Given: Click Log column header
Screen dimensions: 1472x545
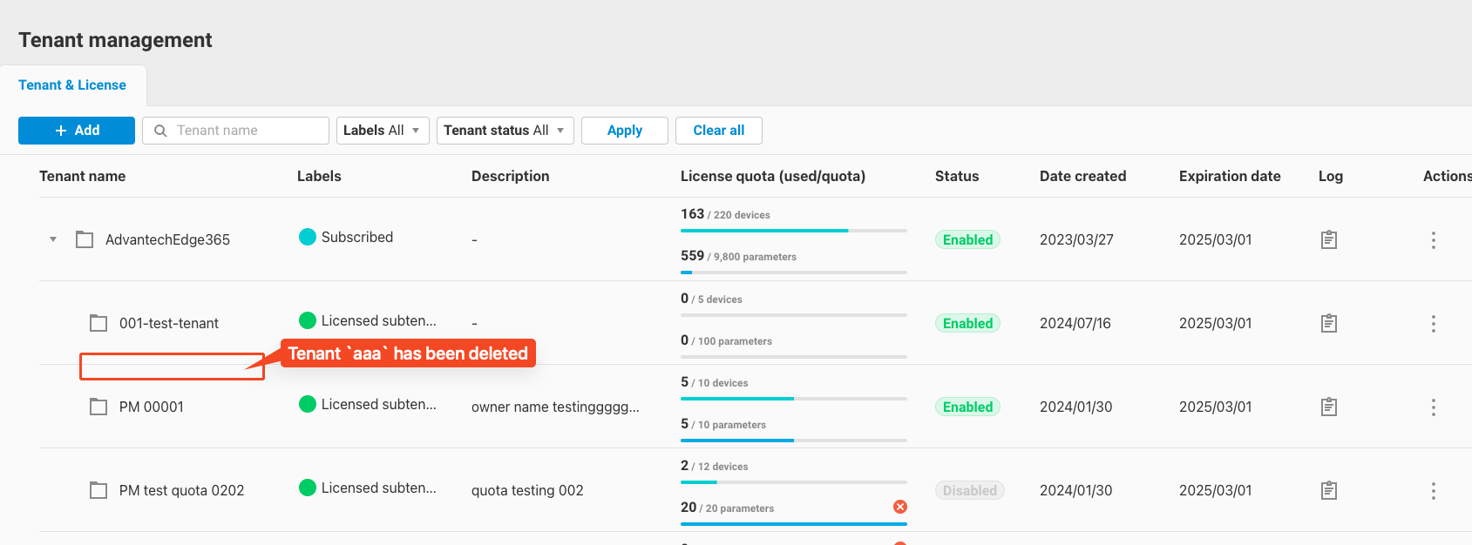Looking at the screenshot, I should pyautogui.click(x=1331, y=176).
